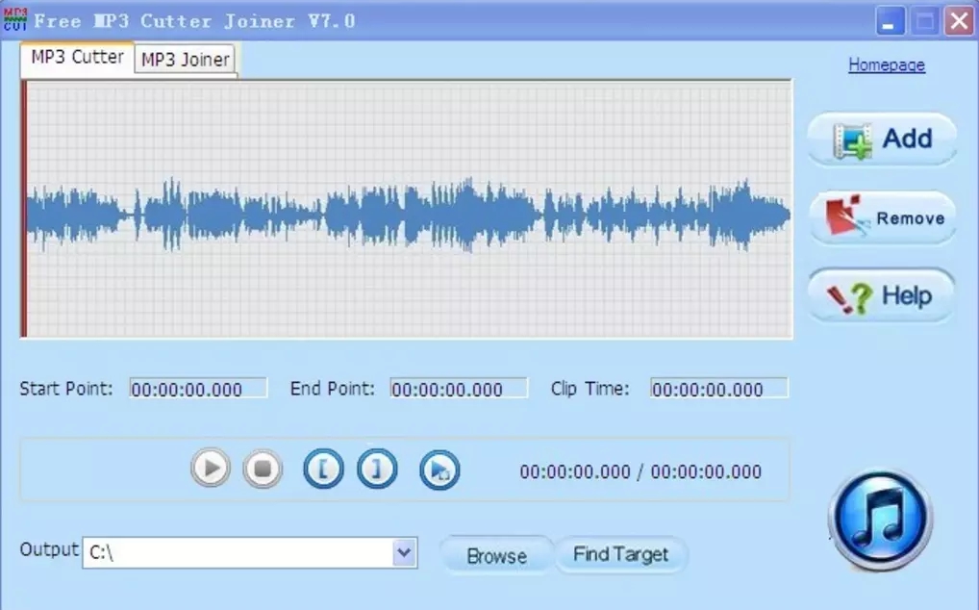Set end point with right bracket icon
This screenshot has width=979, height=610.
[377, 469]
